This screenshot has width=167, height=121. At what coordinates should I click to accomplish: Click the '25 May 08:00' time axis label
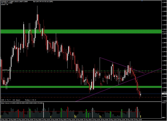88,120
